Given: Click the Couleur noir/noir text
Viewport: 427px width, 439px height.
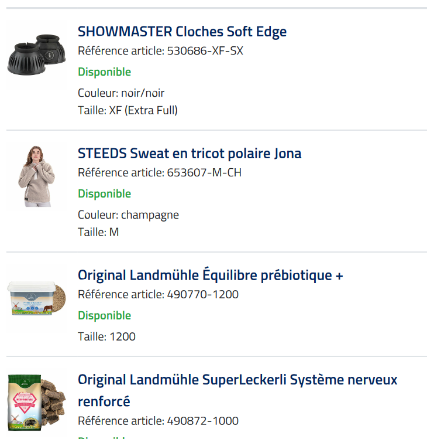Looking at the screenshot, I should [121, 93].
